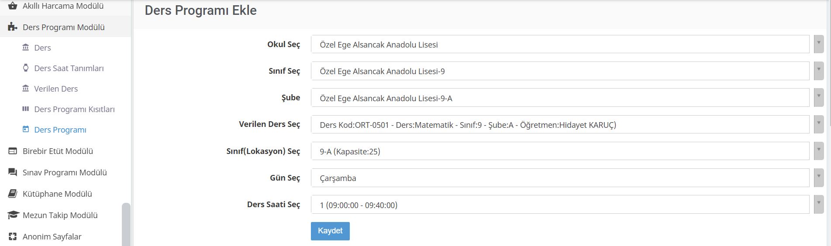
Task: Click the Akıllı Harcama Modülü basket icon
Action: [13, 6]
